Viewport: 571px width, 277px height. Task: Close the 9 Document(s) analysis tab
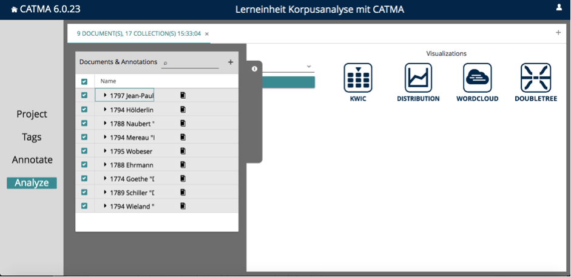pos(207,34)
